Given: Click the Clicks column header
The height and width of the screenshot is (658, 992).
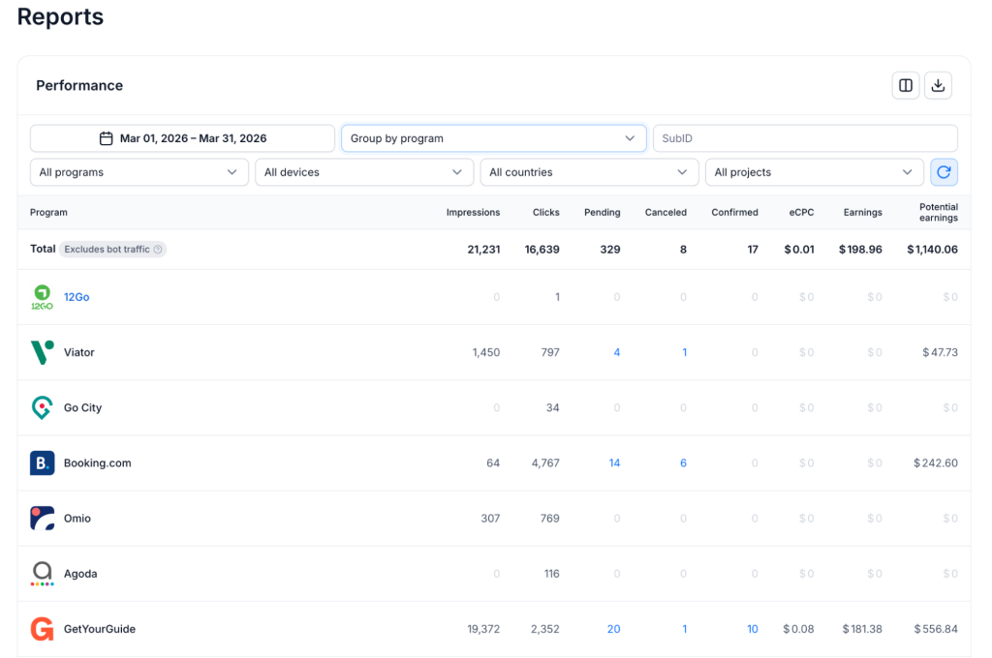Looking at the screenshot, I should click(546, 212).
